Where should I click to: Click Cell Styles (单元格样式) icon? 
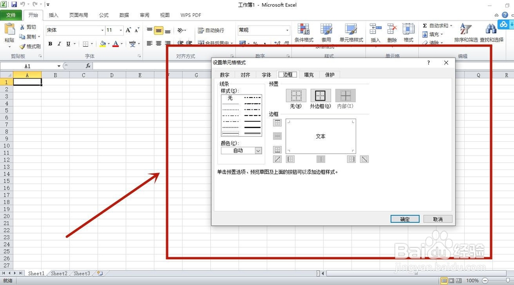(x=351, y=29)
